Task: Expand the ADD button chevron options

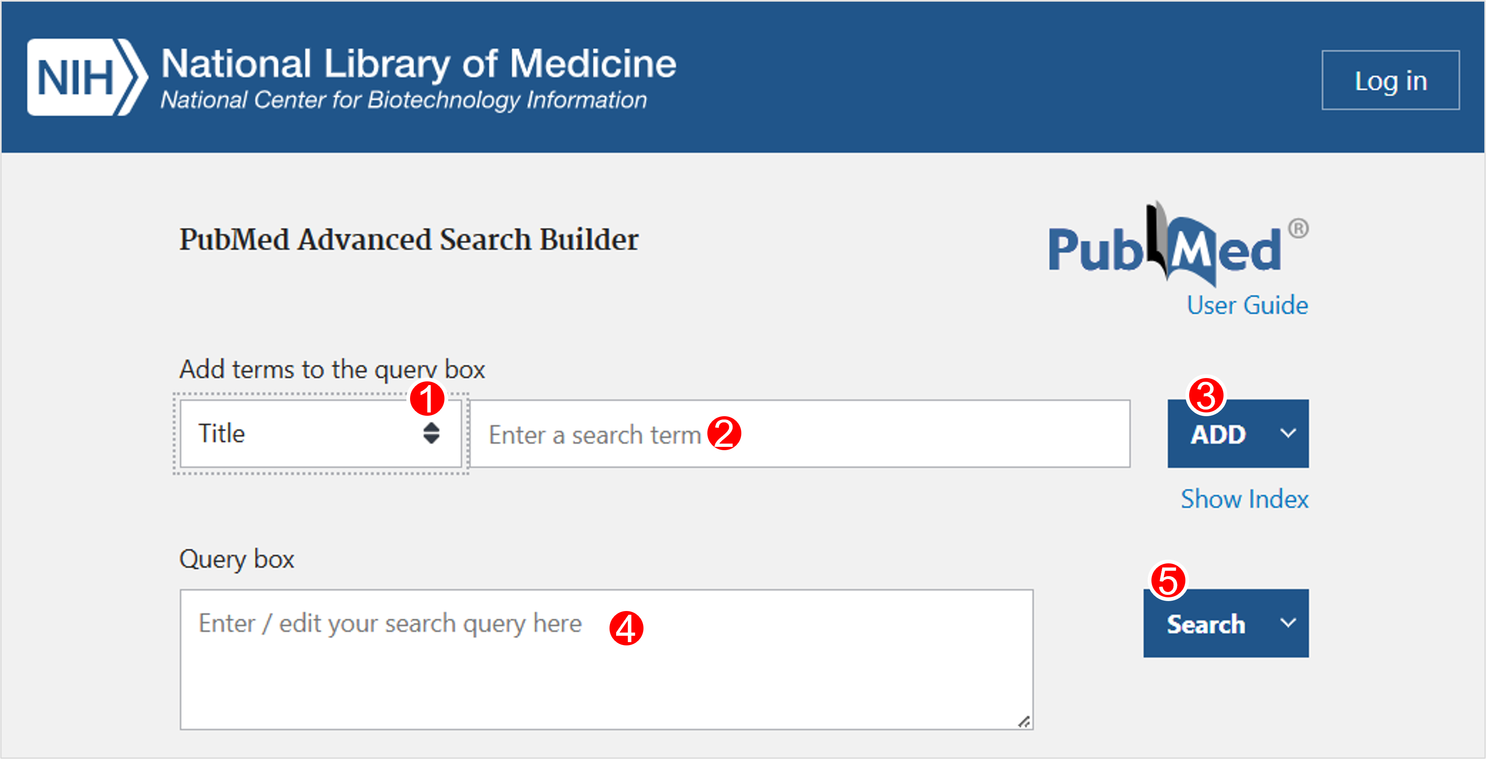Action: (x=1288, y=433)
